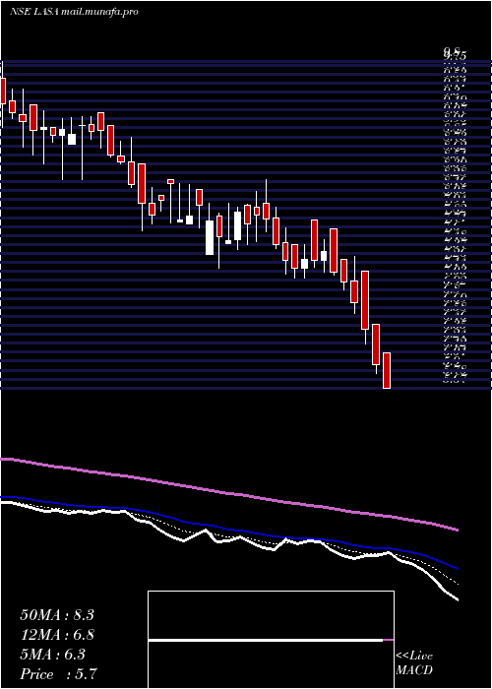Click the <<Live MACD label
This screenshot has height=689, width=492.
click(x=414, y=663)
